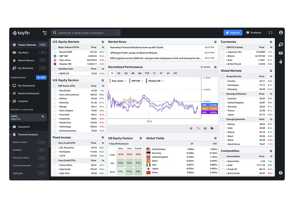Click the INDU -0.34% chart label
Image resolution: width=294 pixels, height=208 pixels.
(209, 109)
